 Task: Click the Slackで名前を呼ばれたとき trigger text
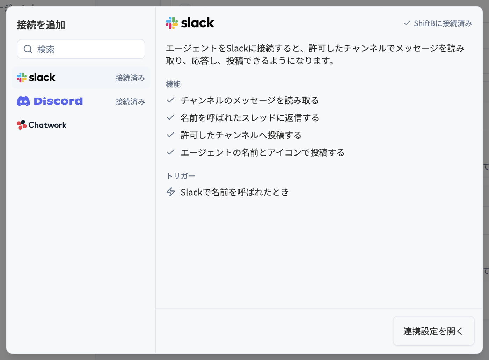point(235,192)
